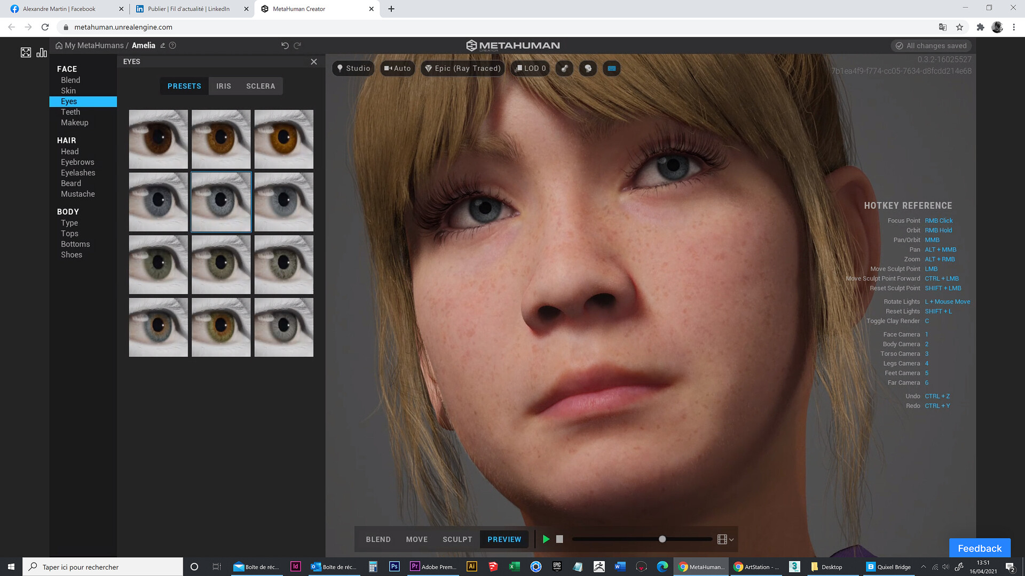Switch to the IRIS tab
1025x576 pixels.
coord(224,86)
